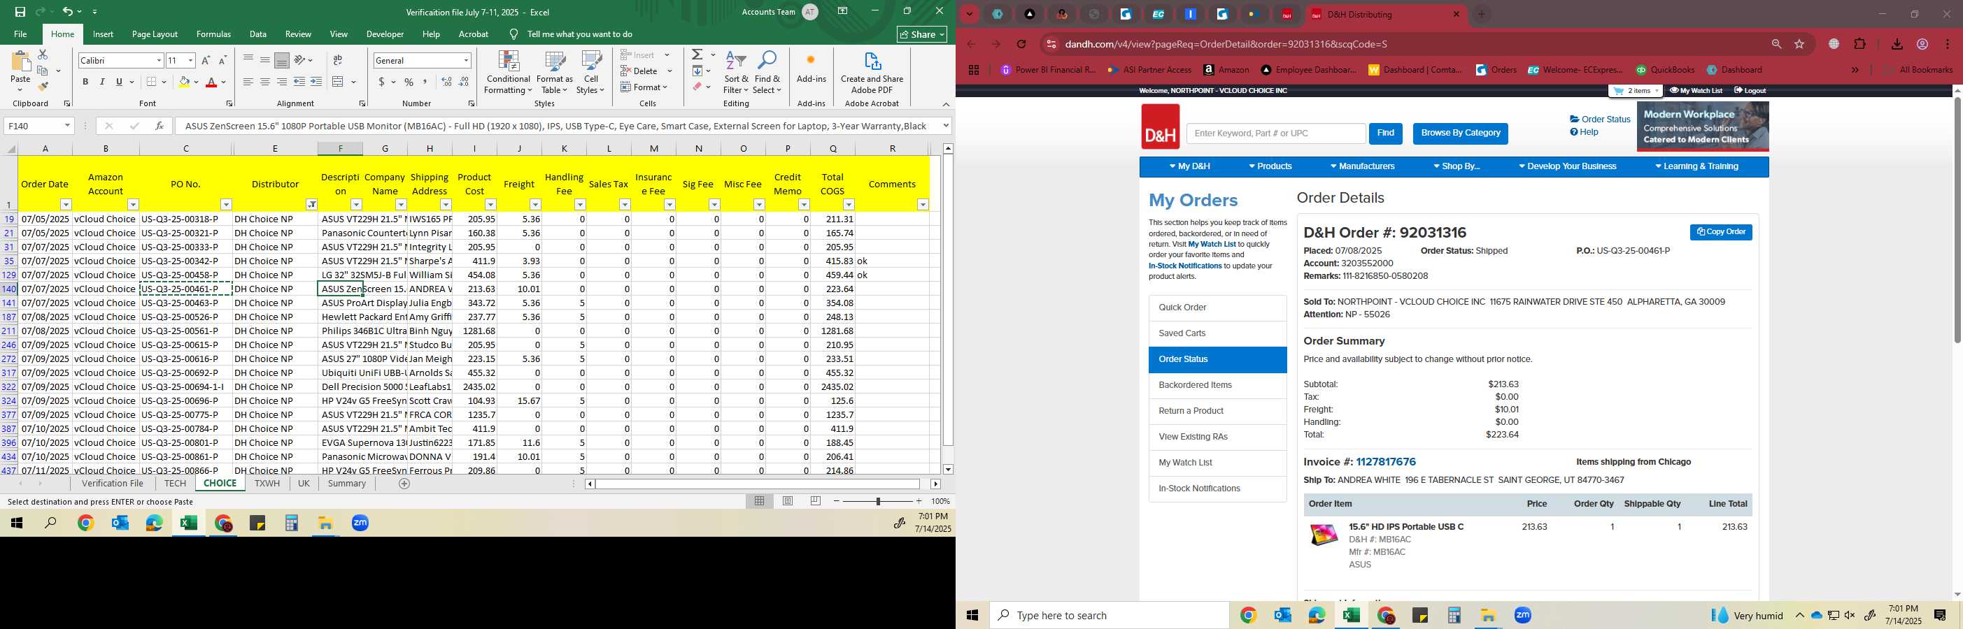Toggle Middle Align button
This screenshot has height=629, width=1963.
(265, 60)
